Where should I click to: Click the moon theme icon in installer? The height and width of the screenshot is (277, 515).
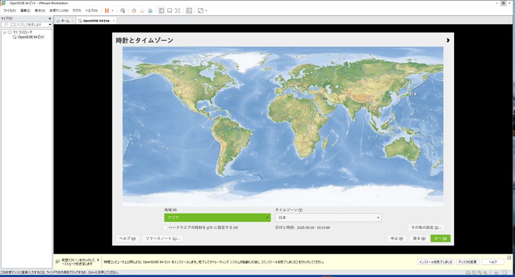pyautogui.click(x=448, y=41)
